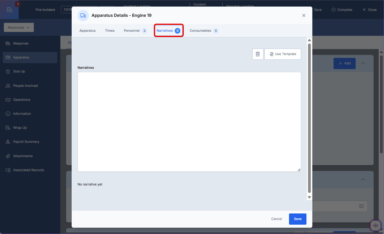Screen dimensions: 384x234
Task: Cancel the Apparatus Details dialog
Action: [x=277, y=219]
